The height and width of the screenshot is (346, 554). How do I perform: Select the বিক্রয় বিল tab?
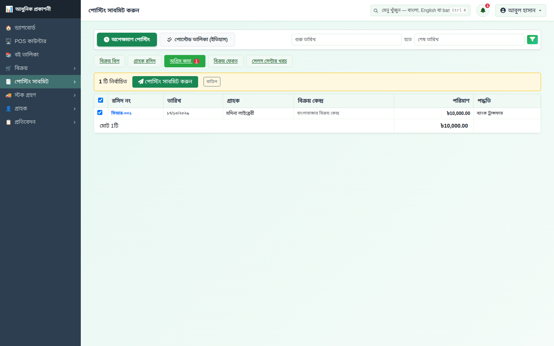[x=110, y=61]
